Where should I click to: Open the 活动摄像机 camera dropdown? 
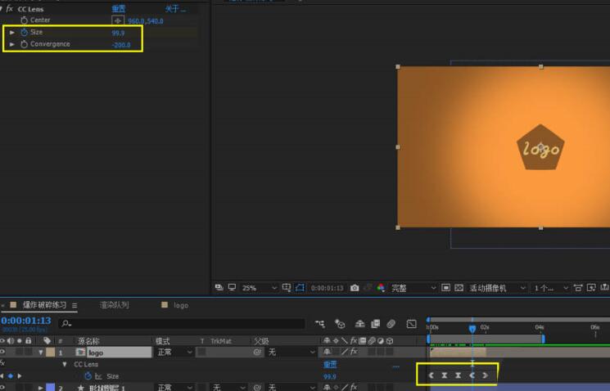click(498, 288)
